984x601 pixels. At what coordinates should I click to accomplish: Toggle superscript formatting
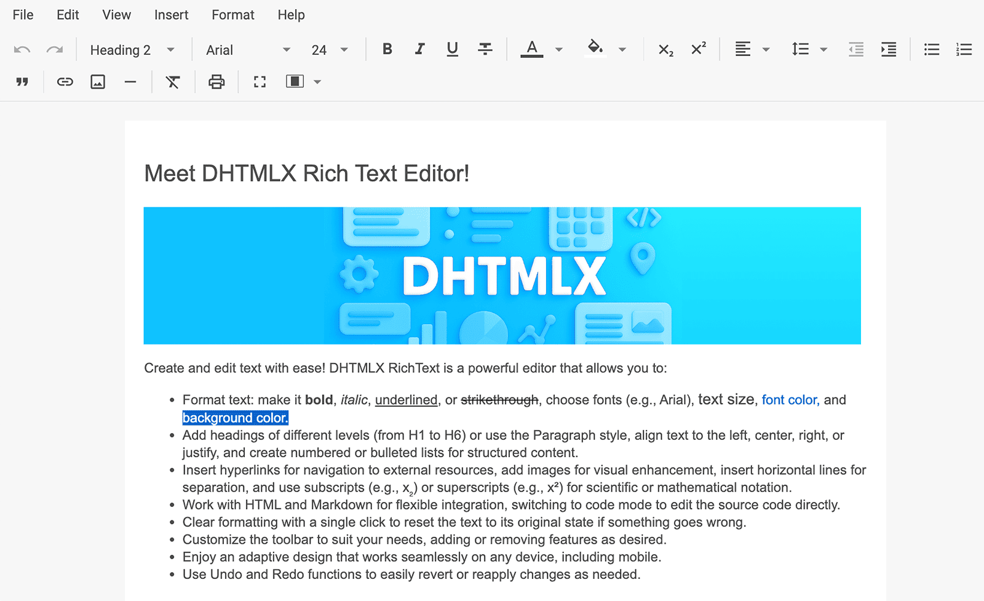[698, 49]
